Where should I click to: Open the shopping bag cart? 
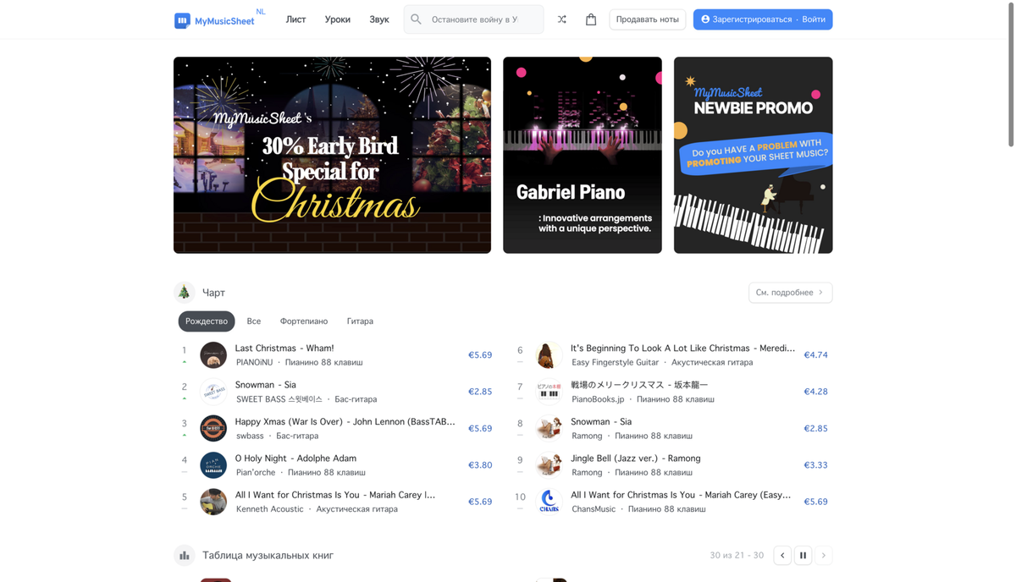point(591,19)
